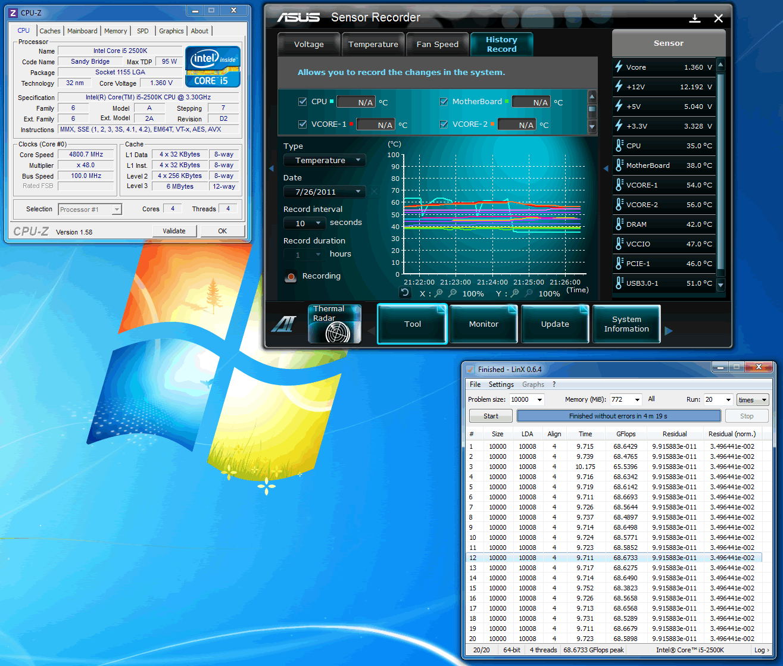Open the Type dropdown showing Temperature
The width and height of the screenshot is (783, 666).
point(324,160)
